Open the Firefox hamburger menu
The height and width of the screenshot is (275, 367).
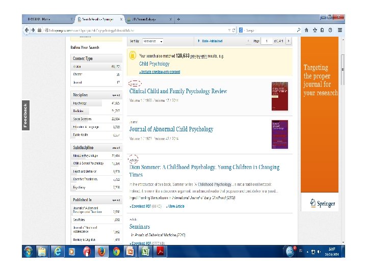coord(340,30)
